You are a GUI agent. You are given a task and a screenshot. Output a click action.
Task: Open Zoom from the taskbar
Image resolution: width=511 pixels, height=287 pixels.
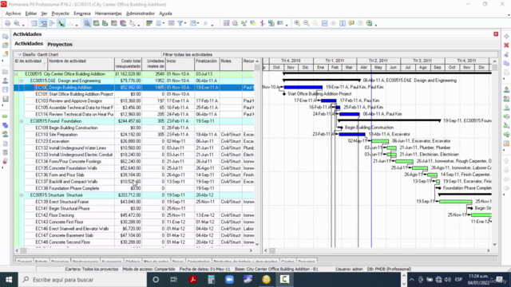tap(229, 280)
